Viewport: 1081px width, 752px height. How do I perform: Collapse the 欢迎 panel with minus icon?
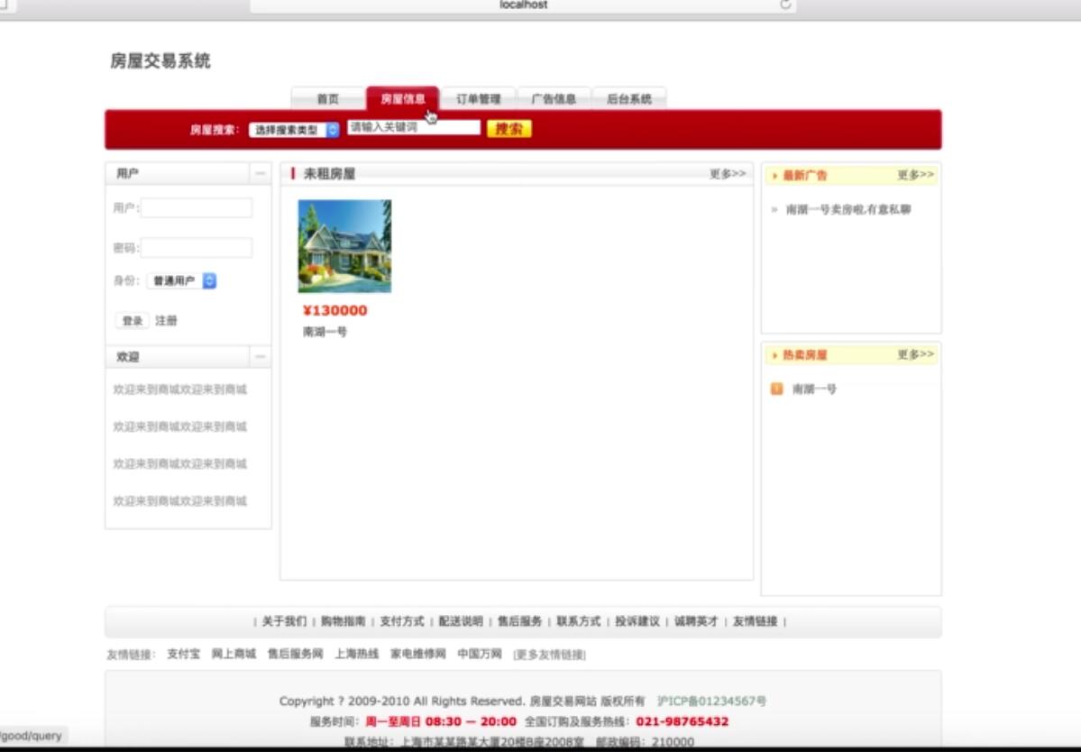[260, 356]
